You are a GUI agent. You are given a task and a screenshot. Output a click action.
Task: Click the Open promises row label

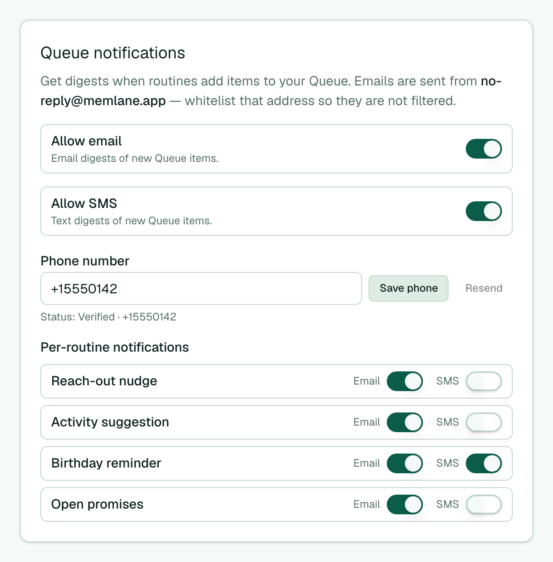click(98, 504)
